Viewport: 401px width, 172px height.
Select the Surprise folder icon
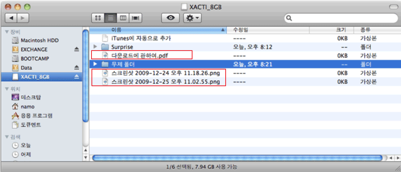(x=105, y=47)
